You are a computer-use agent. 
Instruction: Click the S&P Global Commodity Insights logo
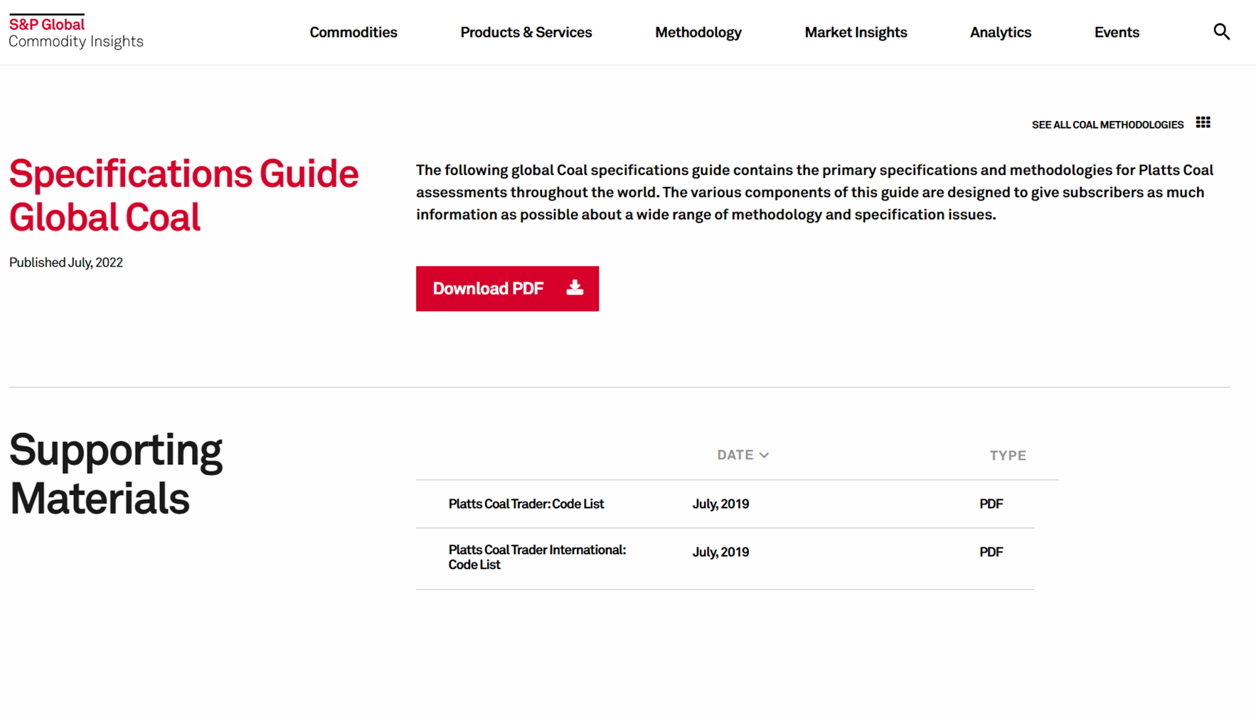(76, 32)
